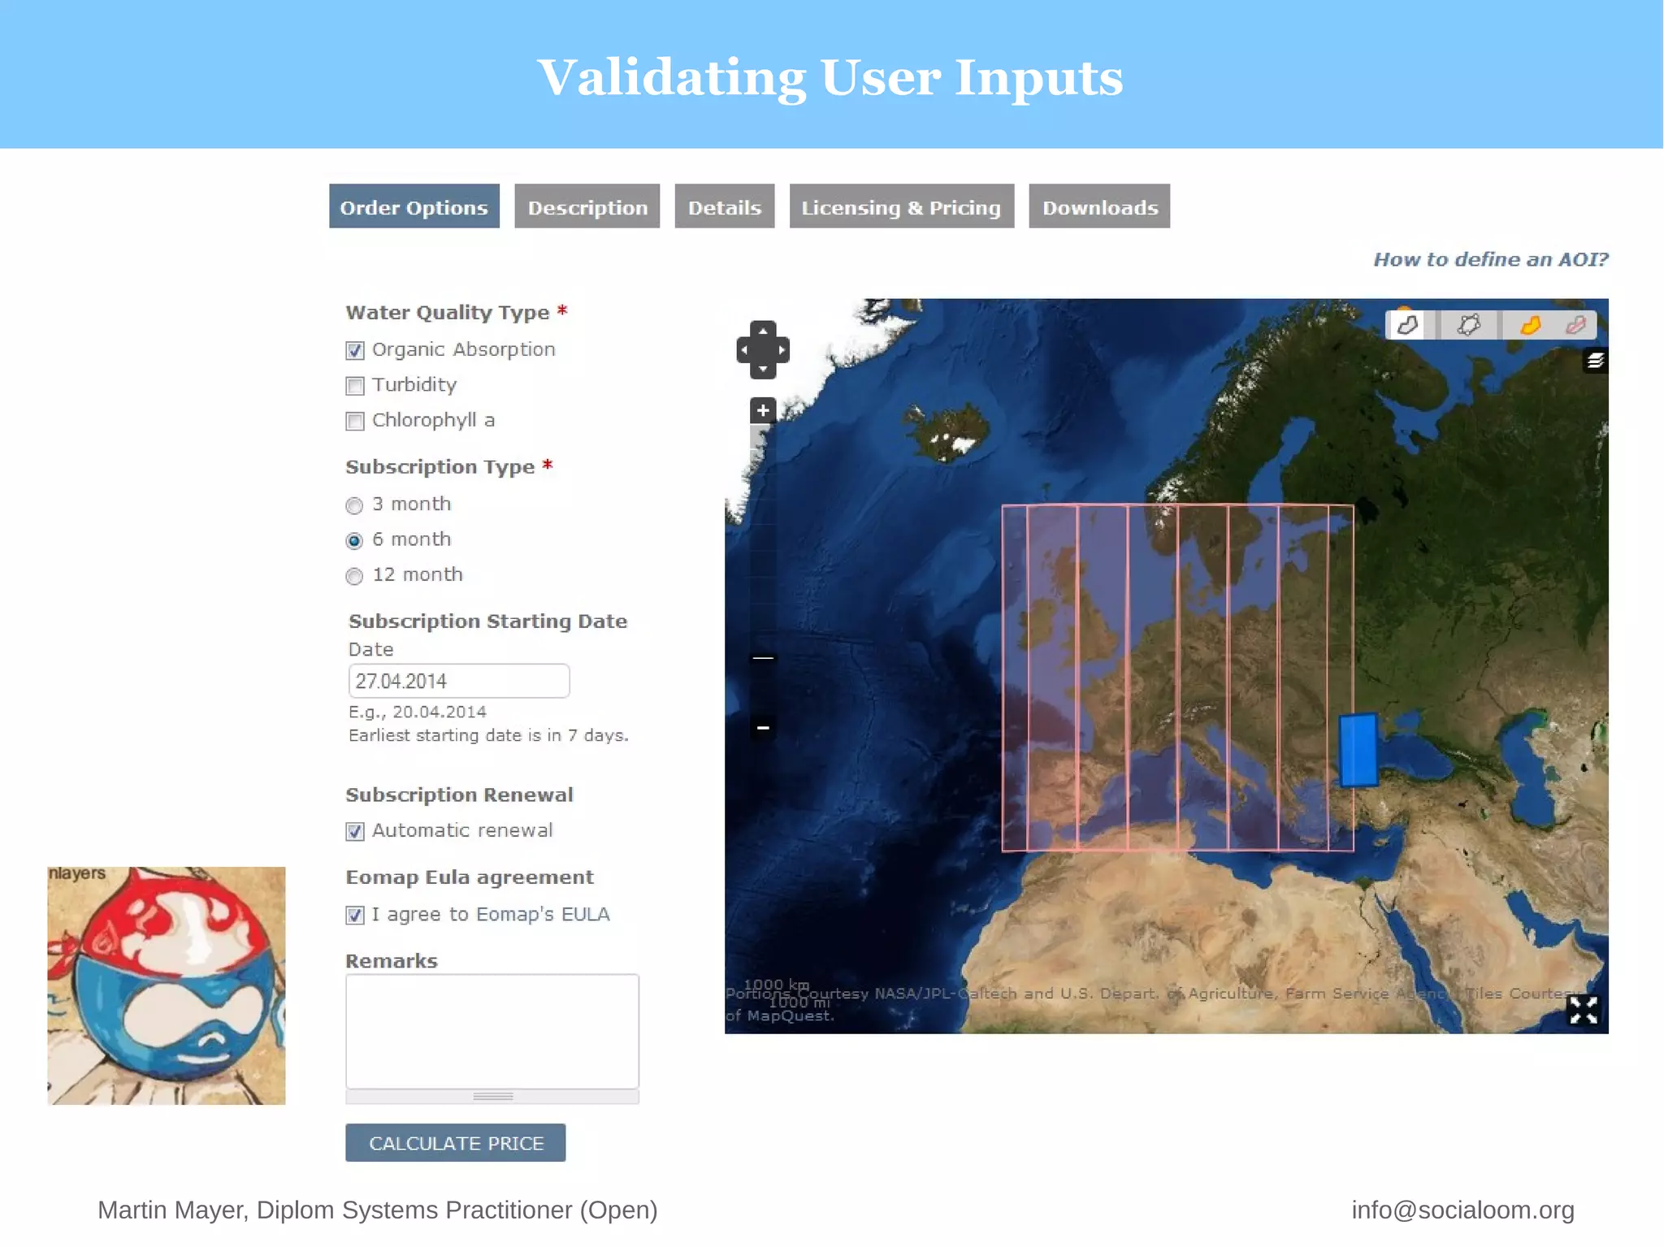Click the Water Quality Type heading

click(448, 312)
